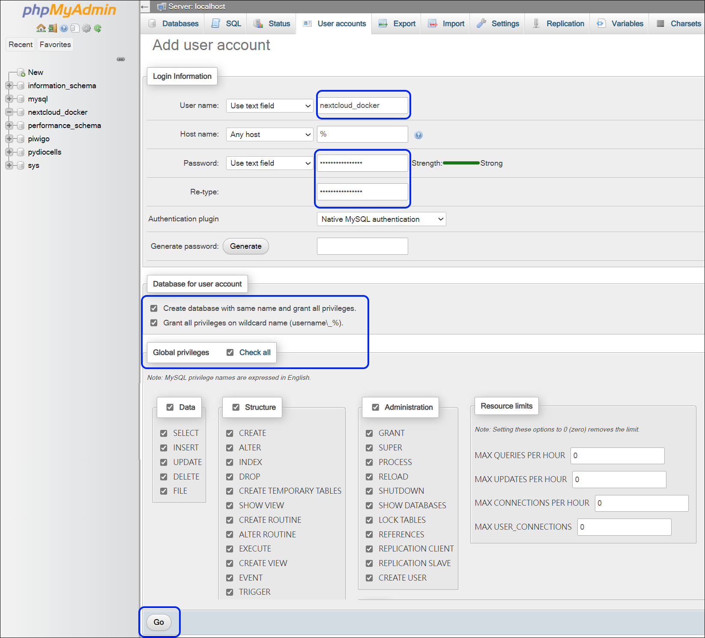Click the sys database icon
The height and width of the screenshot is (638, 705).
tap(20, 165)
